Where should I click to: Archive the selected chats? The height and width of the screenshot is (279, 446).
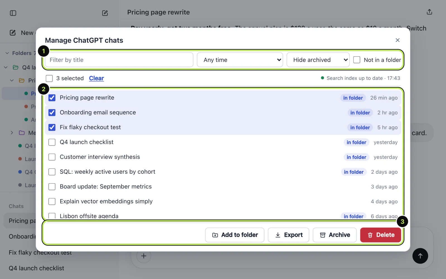[334, 235]
